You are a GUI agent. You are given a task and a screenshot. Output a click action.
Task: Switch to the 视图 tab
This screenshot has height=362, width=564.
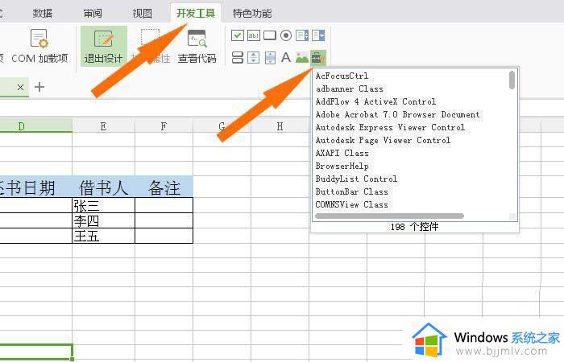point(143,14)
